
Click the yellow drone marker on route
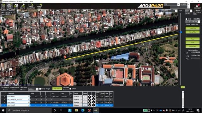click(142, 42)
